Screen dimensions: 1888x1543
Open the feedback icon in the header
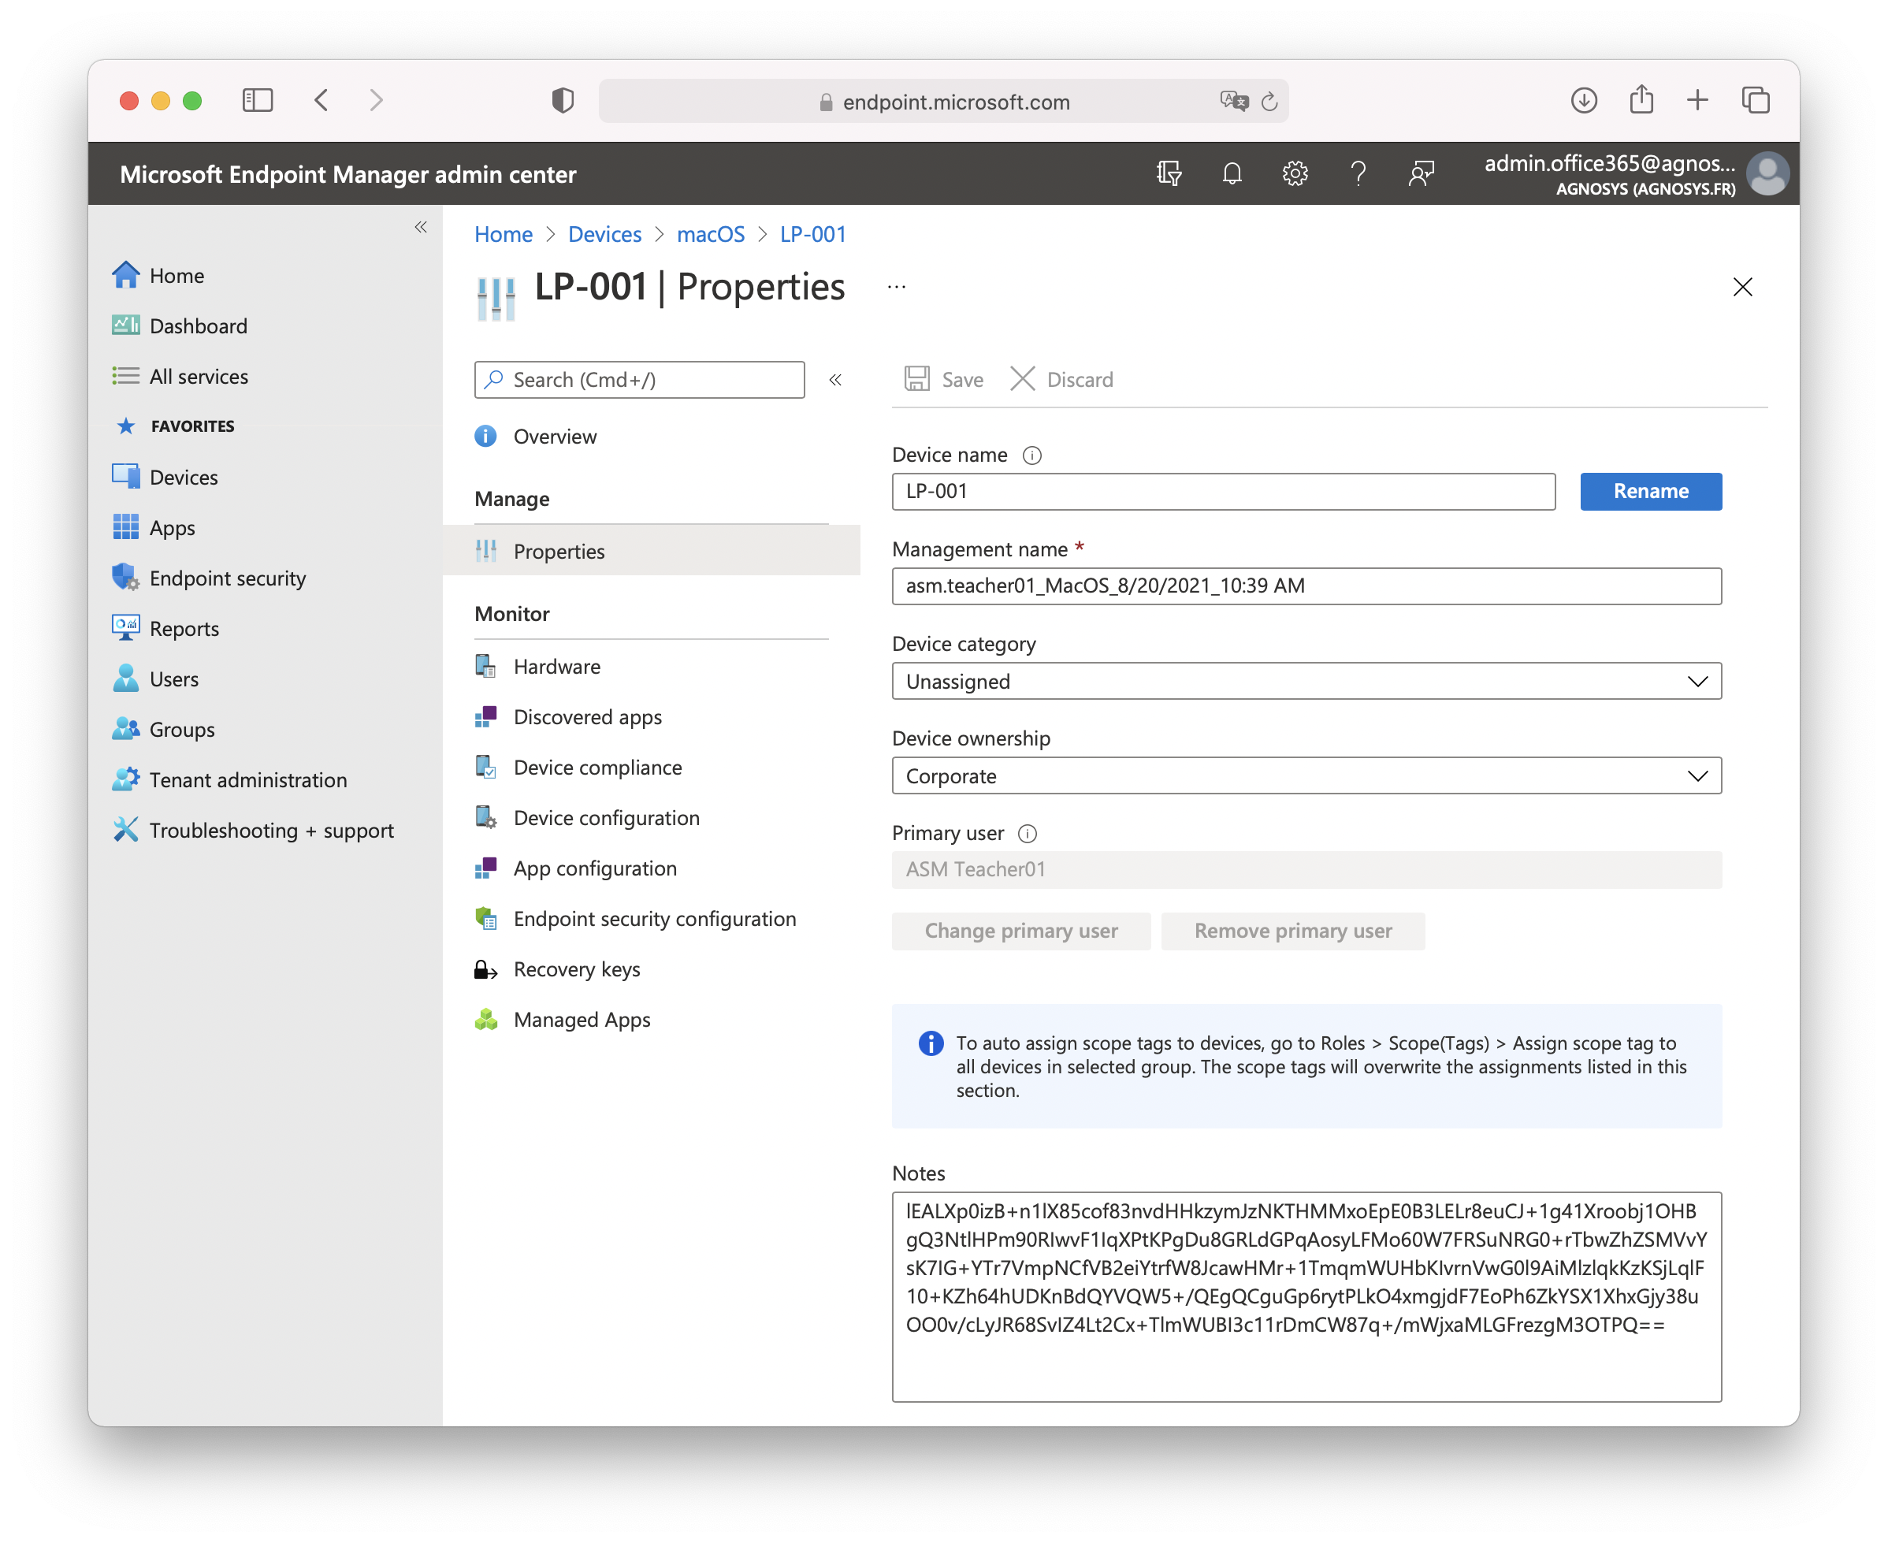pyautogui.click(x=1421, y=173)
